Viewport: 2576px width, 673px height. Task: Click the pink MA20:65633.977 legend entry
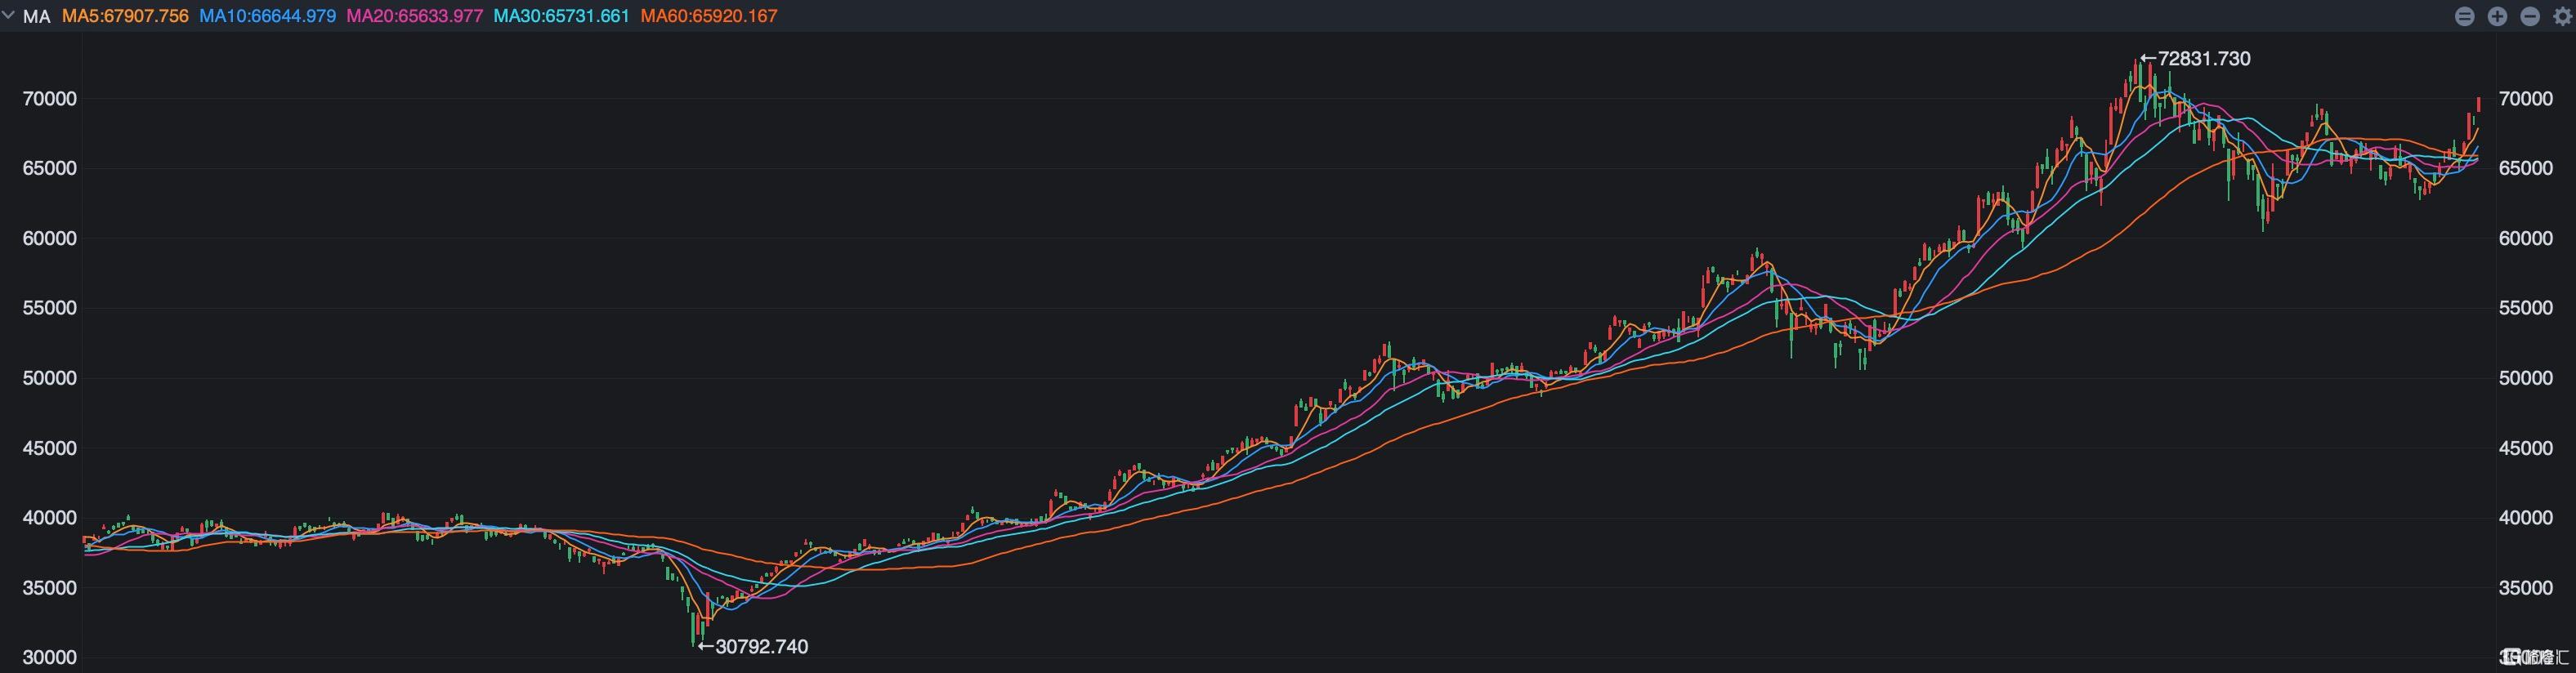point(414,16)
